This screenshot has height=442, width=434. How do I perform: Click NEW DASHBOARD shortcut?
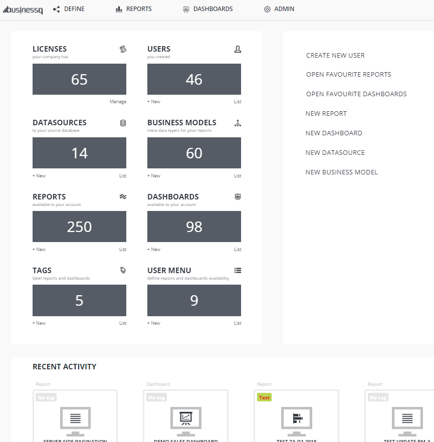[334, 133]
